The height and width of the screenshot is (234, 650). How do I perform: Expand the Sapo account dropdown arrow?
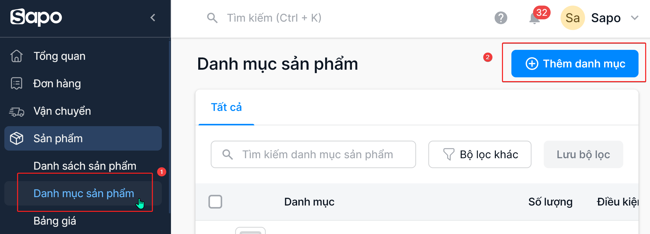634,18
